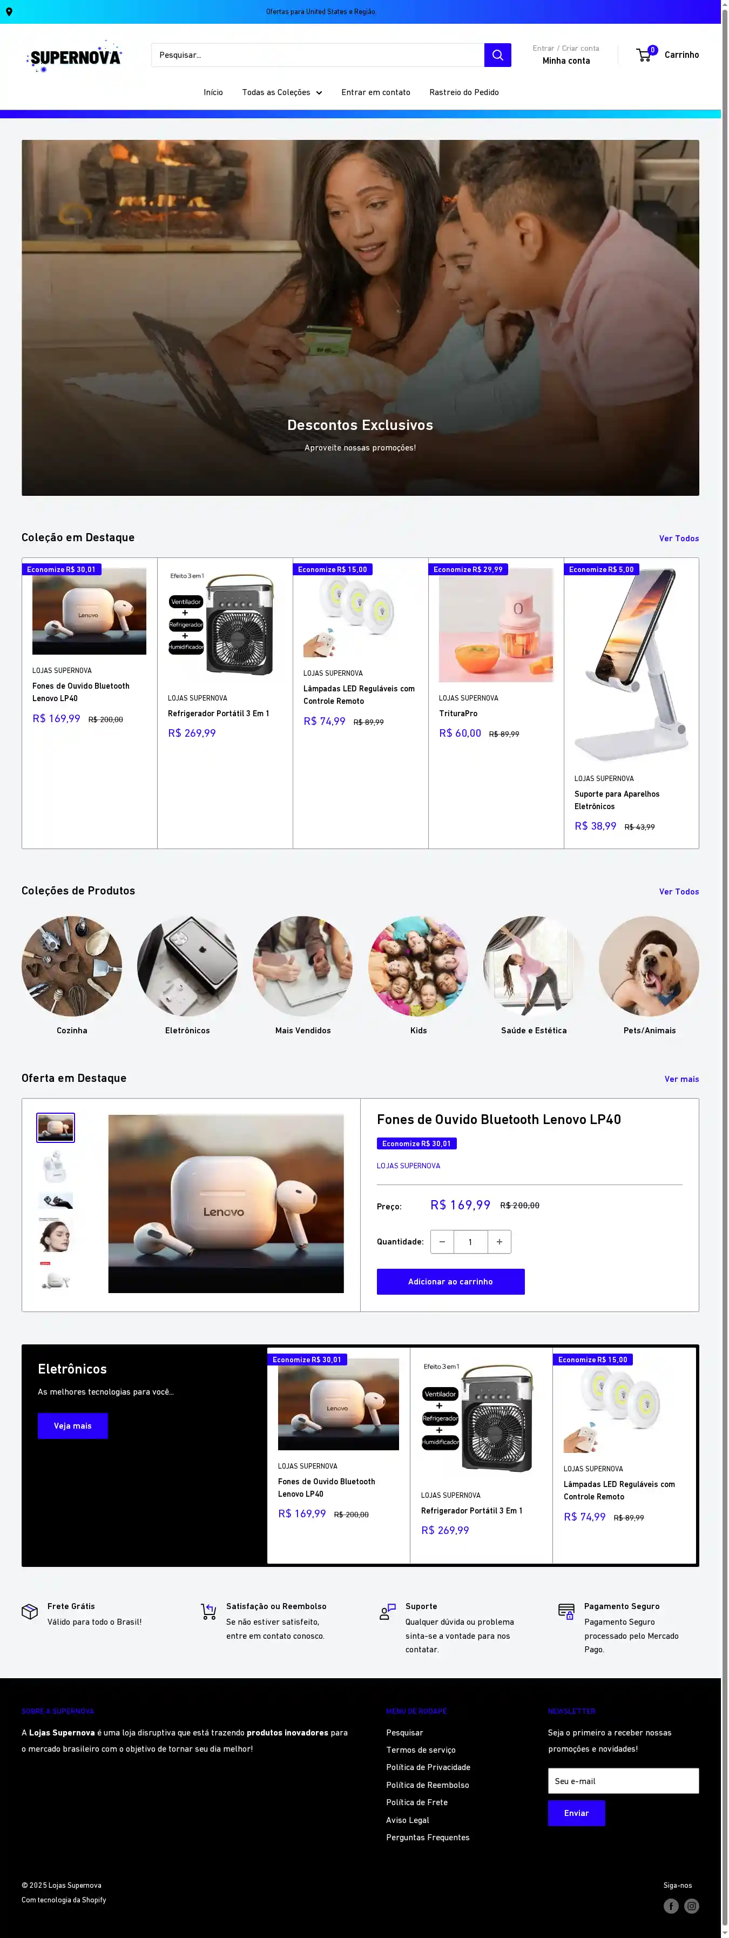729x1938 pixels.
Task: Open the Facebook icon in footer
Action: click(x=671, y=1906)
